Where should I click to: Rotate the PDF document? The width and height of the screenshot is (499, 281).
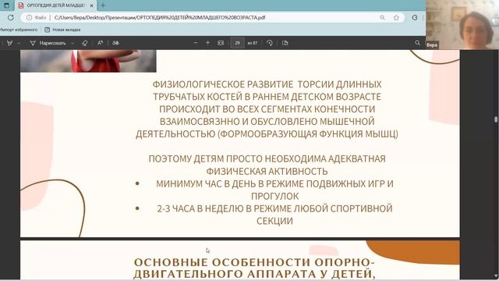pyautogui.click(x=270, y=43)
